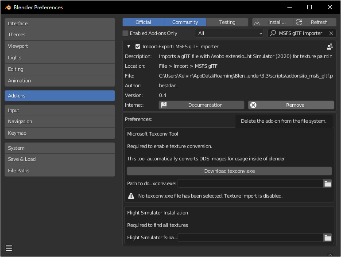341x257 pixels.
Task: Open the Animation preferences section
Action: tap(60, 81)
